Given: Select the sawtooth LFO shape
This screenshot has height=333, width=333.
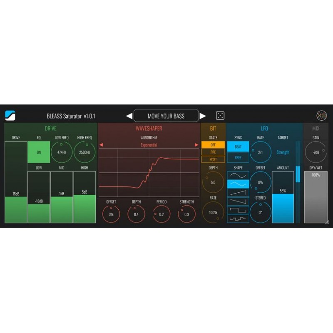Looking at the screenshot, I should point(238,192).
